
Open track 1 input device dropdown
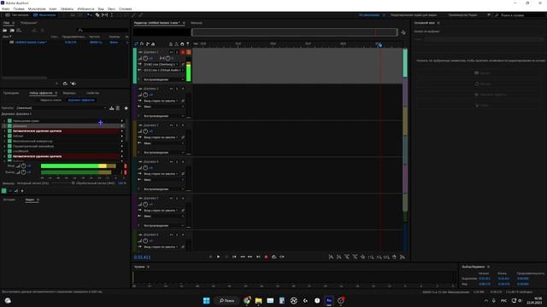click(x=161, y=65)
